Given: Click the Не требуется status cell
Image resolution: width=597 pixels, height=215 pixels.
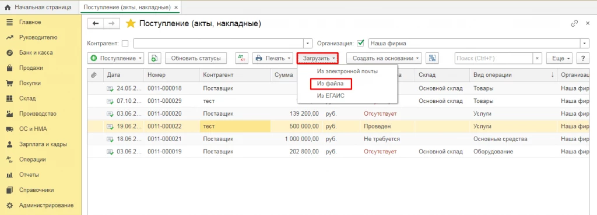Looking at the screenshot, I should click(x=387, y=139).
